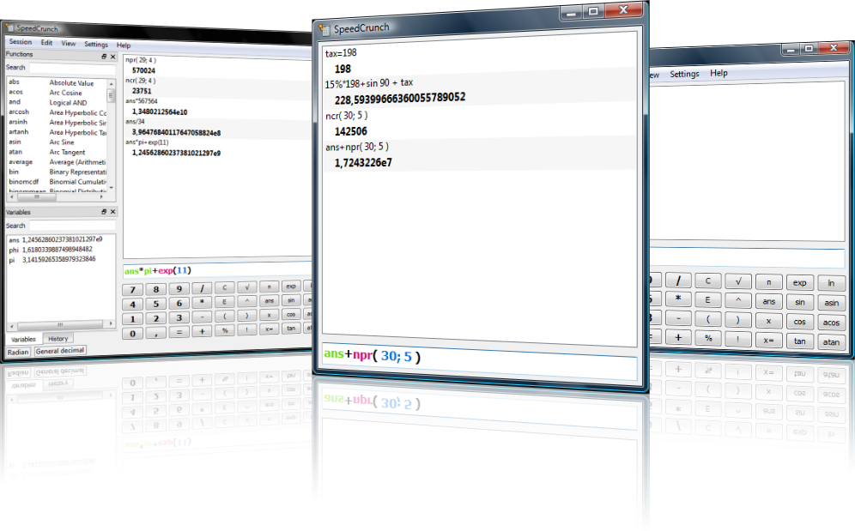855x531 pixels.
Task: Click the General decimal status bar indicator
Action: pyautogui.click(x=60, y=351)
